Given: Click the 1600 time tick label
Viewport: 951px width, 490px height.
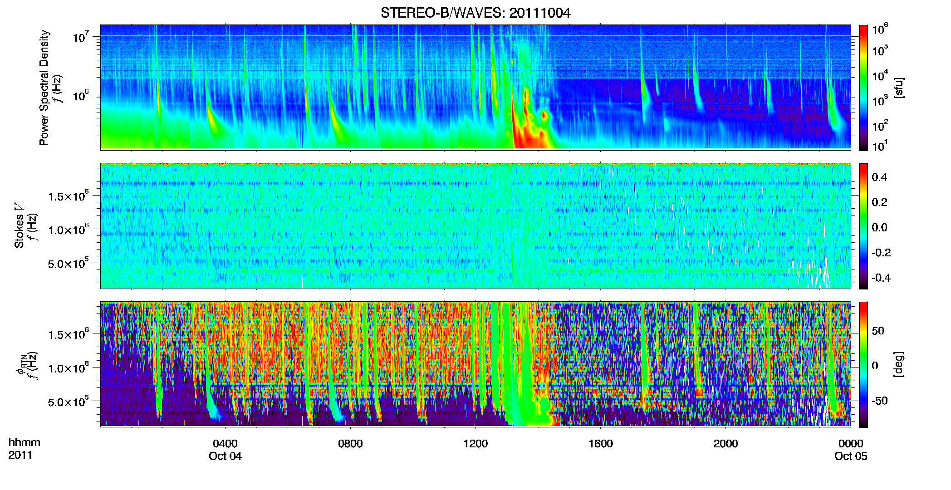Looking at the screenshot, I should point(601,444).
